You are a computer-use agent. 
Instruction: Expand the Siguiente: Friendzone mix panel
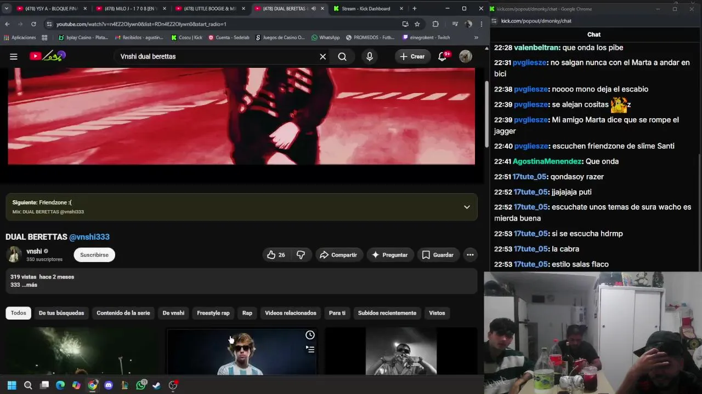pos(467,207)
